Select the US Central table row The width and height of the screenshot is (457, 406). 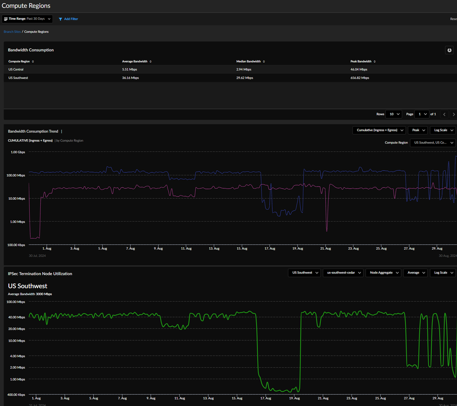click(16, 70)
